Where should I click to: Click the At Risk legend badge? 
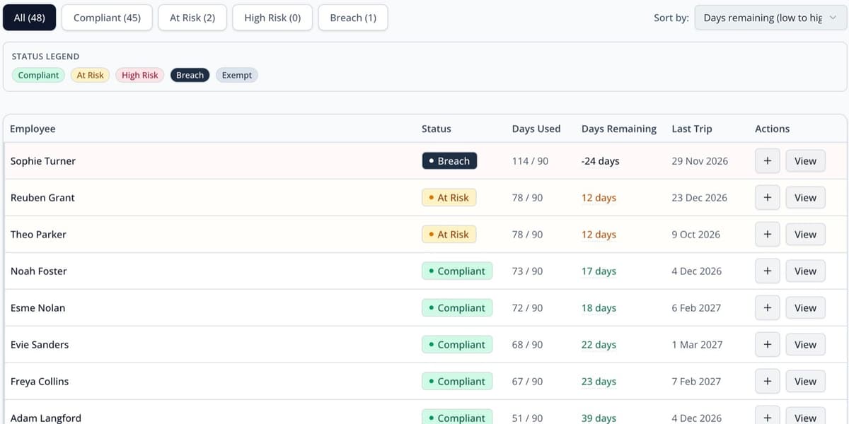click(x=90, y=75)
